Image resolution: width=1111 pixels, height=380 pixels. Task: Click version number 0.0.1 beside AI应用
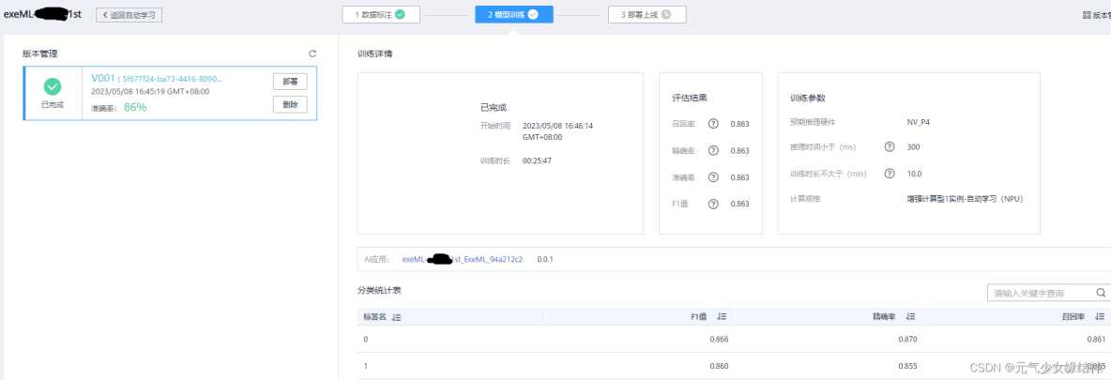point(545,260)
